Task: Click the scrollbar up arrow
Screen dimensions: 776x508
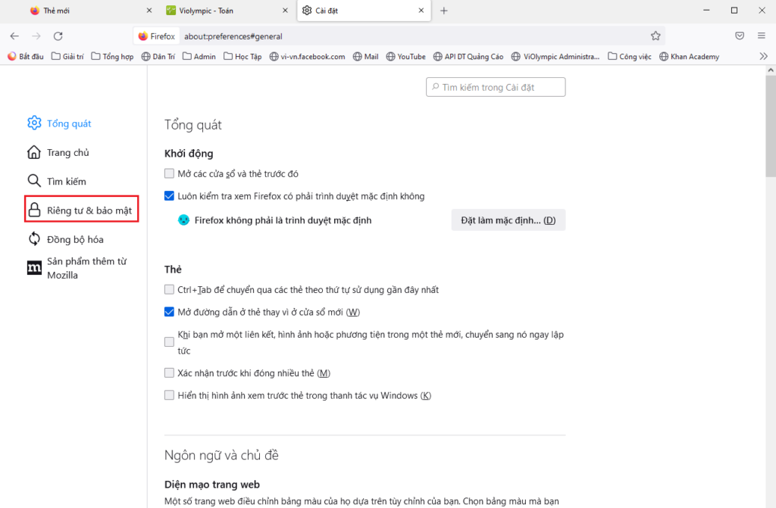Action: click(771, 70)
